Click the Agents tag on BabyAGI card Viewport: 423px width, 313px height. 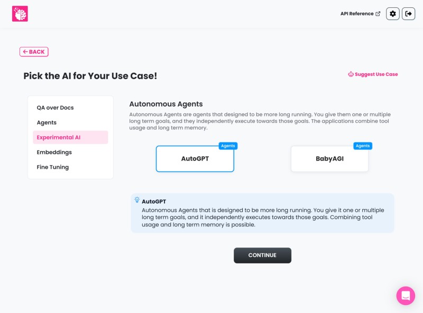[x=363, y=146]
